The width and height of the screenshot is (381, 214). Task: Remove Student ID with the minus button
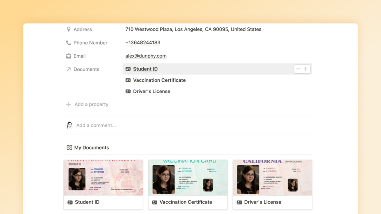click(298, 69)
